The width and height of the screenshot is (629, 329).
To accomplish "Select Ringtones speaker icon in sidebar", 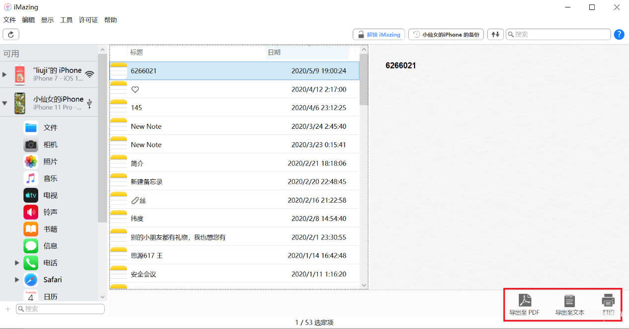I will [31, 212].
